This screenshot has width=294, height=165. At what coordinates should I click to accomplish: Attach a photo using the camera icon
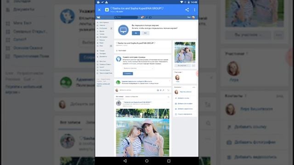[158, 90]
